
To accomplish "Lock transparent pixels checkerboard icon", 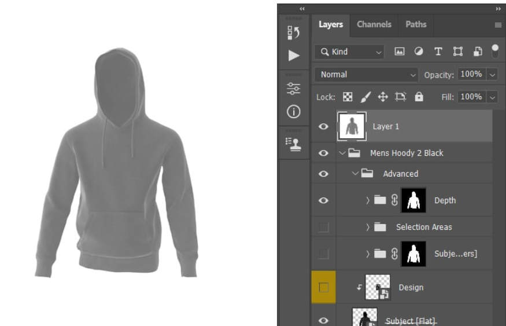I will [348, 97].
